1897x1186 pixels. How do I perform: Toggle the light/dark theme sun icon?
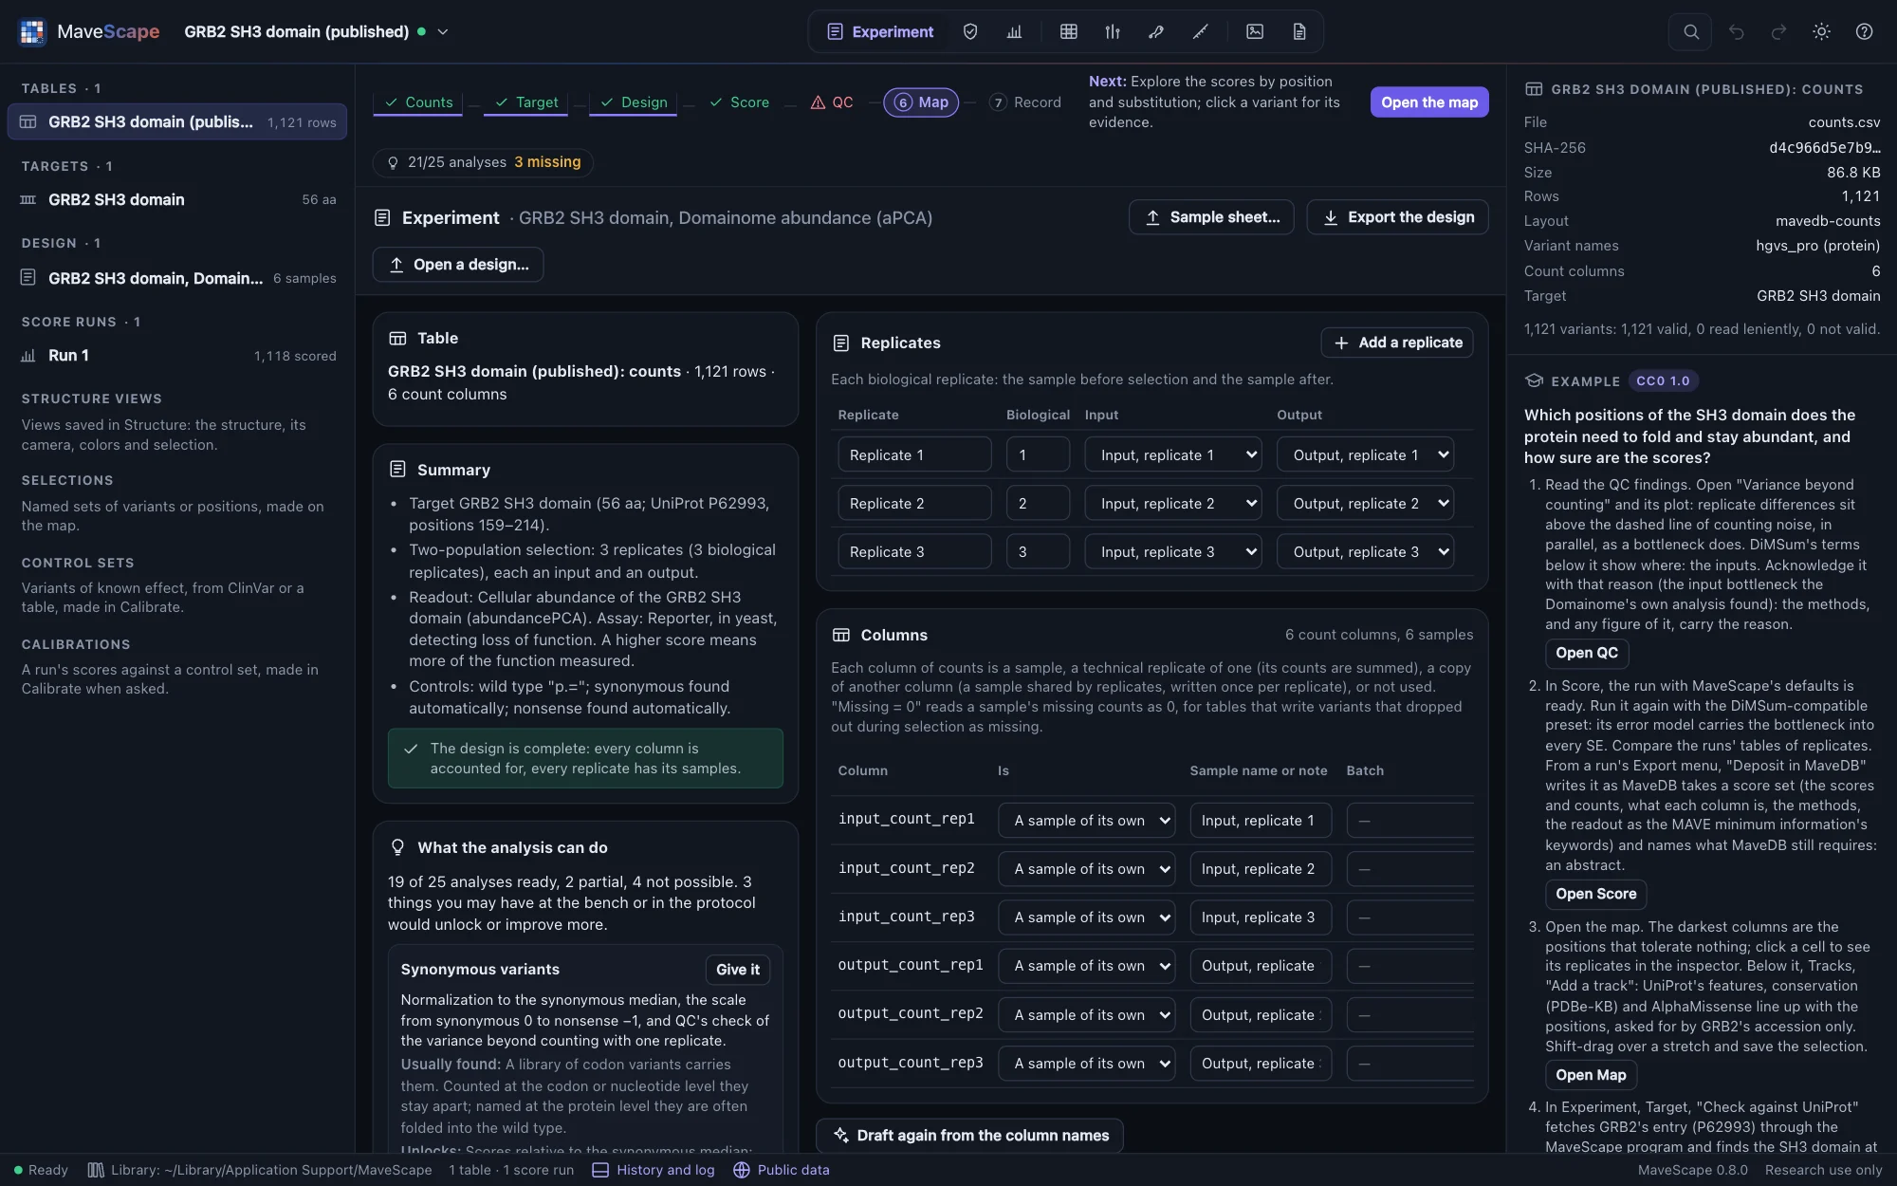coord(1821,31)
